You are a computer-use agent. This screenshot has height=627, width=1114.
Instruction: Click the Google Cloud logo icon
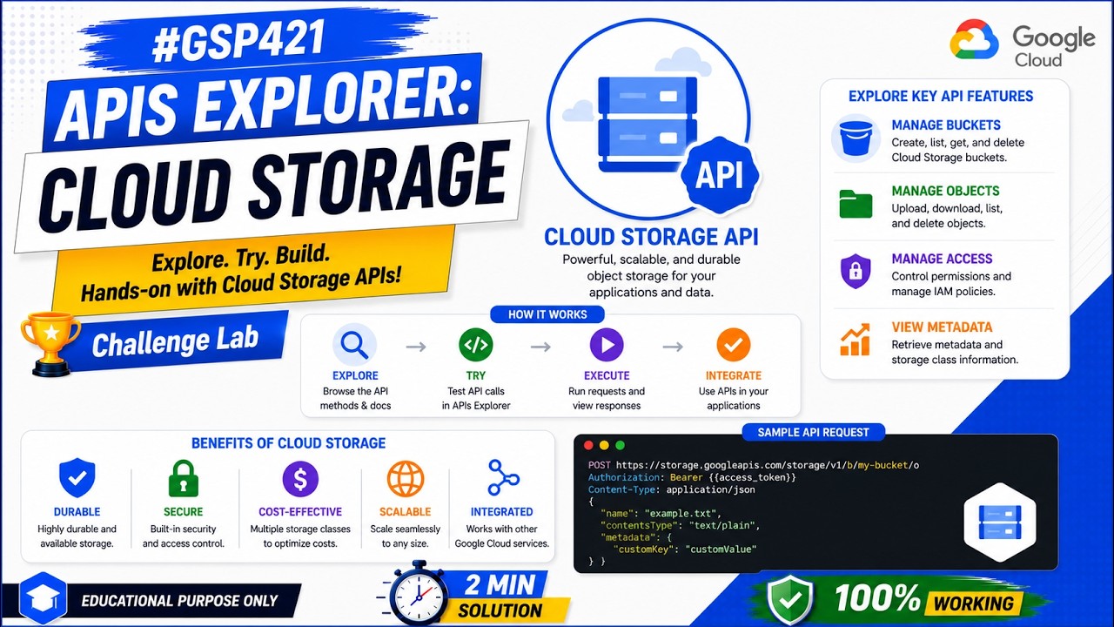tap(974, 40)
